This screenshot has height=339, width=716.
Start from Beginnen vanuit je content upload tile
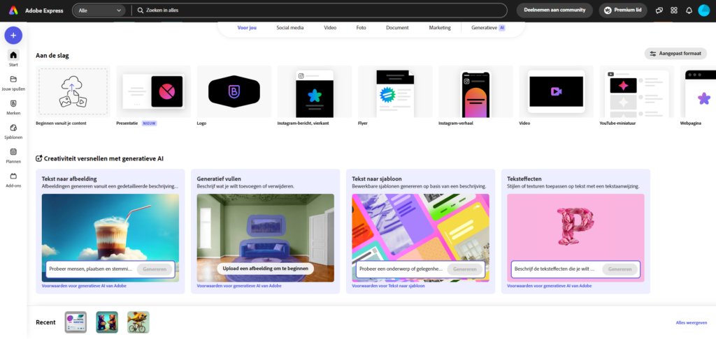click(x=73, y=91)
